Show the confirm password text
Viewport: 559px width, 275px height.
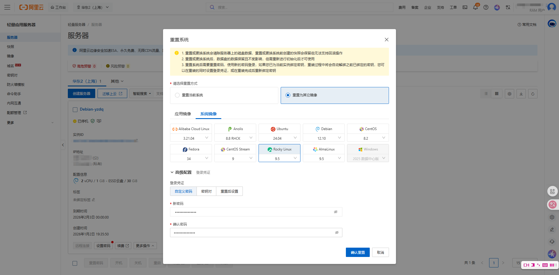click(x=337, y=233)
